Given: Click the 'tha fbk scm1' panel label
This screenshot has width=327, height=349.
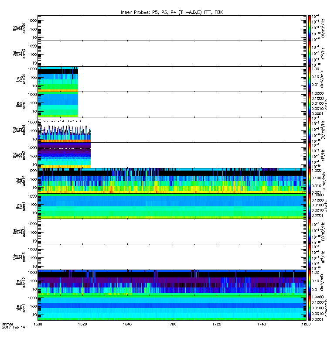Looking at the screenshot, I should click(21, 105).
